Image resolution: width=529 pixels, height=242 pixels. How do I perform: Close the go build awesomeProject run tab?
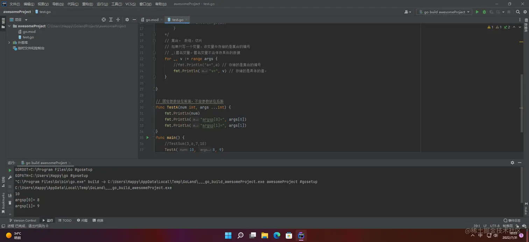[x=70, y=163]
